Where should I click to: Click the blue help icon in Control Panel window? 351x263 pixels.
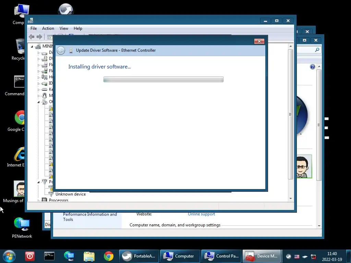click(313, 67)
